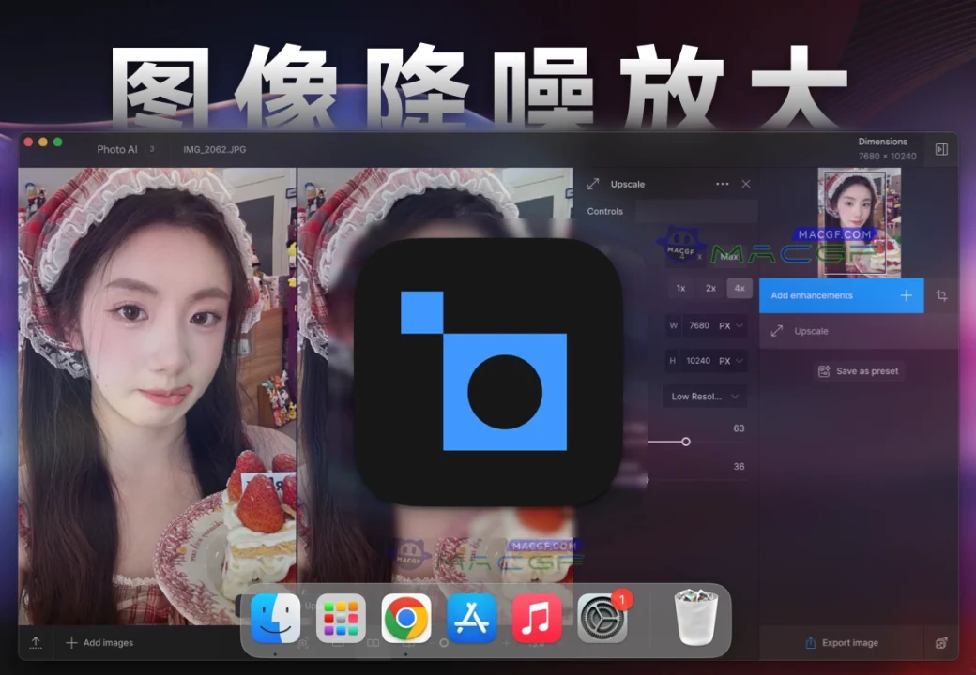This screenshot has width=976, height=675.
Task: Select the 1x upscale factor
Action: 680,289
